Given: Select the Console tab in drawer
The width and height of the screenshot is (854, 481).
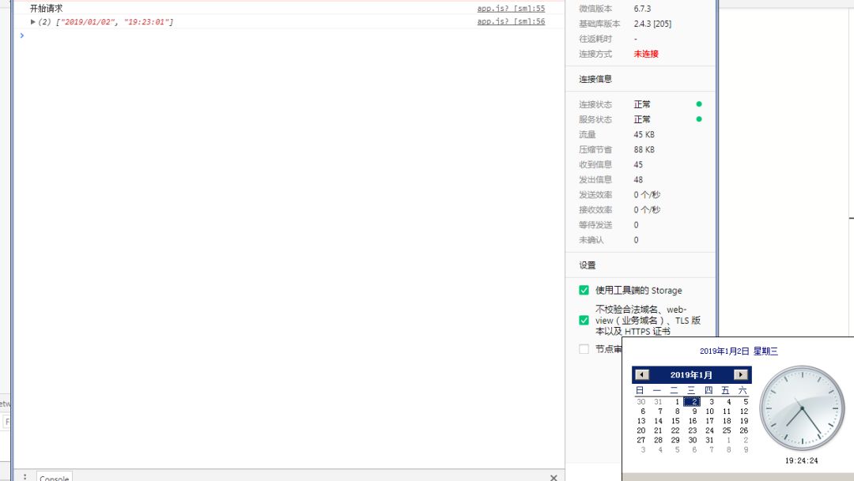Looking at the screenshot, I should [x=55, y=477].
